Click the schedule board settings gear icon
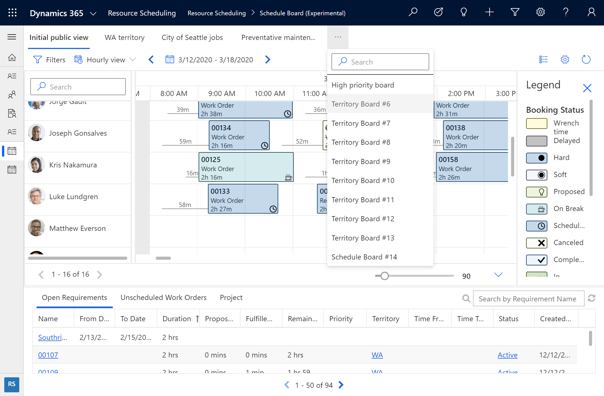 click(565, 59)
